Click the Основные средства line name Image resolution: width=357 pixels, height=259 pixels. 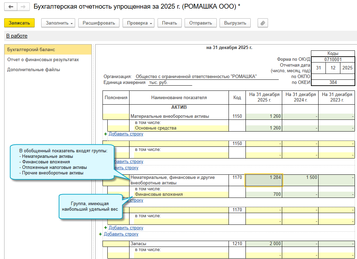(x=156, y=128)
